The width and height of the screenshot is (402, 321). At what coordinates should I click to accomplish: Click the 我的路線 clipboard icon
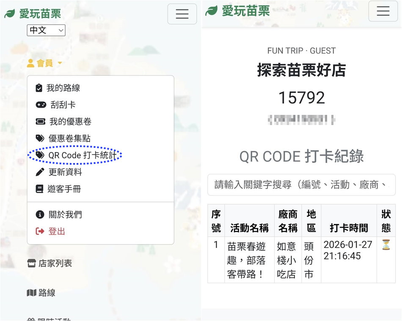39,88
